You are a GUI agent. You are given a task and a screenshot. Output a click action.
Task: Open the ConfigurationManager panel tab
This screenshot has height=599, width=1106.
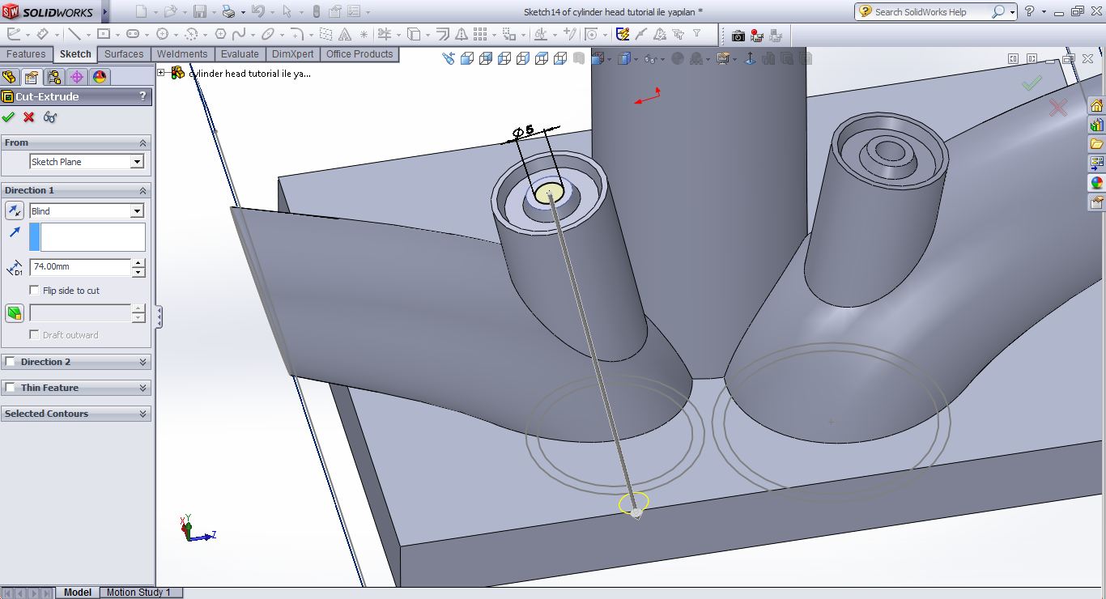pos(54,77)
